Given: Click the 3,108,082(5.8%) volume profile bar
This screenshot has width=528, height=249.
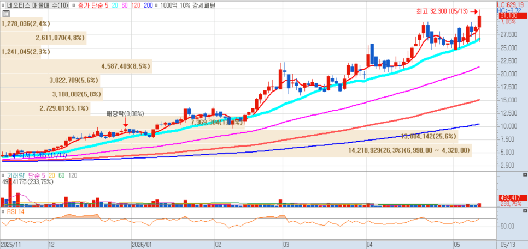Looking at the screenshot, I should point(51,94).
